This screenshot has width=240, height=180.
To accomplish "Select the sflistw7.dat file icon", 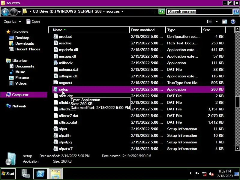I will pyautogui.click(x=56, y=115).
